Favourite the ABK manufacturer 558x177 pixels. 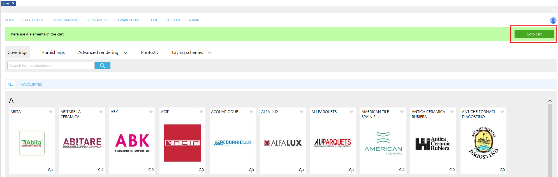[x=151, y=112]
